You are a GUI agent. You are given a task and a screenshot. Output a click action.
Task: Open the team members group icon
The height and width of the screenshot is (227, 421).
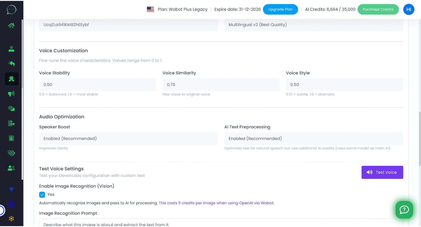point(11,168)
